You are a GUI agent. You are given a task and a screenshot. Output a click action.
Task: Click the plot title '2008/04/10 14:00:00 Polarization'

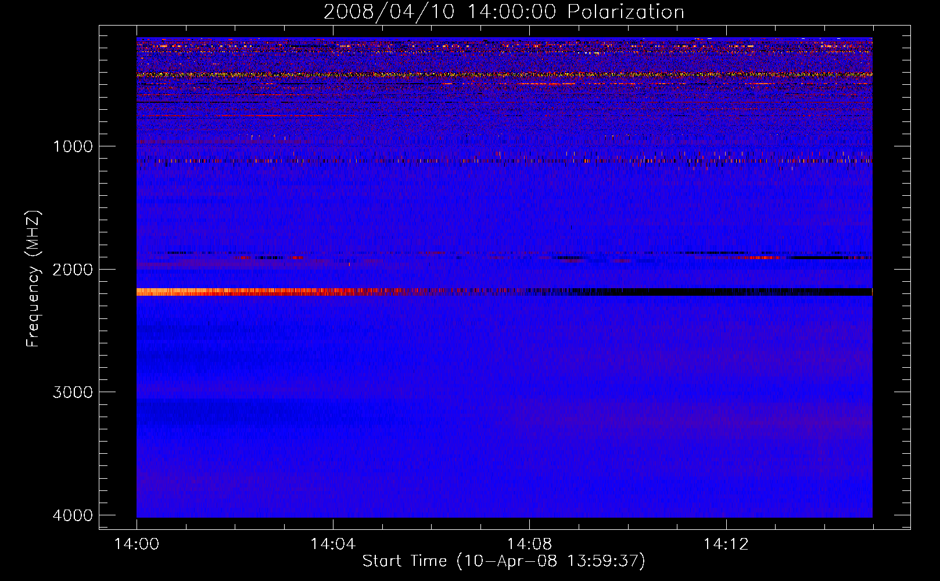(x=504, y=12)
